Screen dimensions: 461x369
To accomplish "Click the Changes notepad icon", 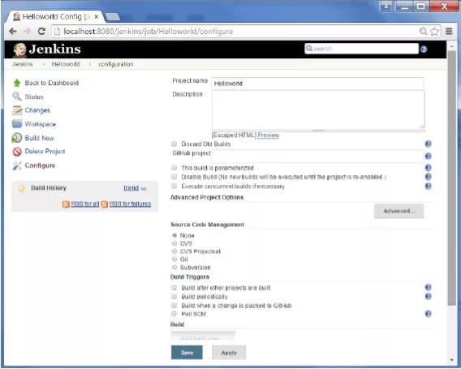I will [17, 110].
